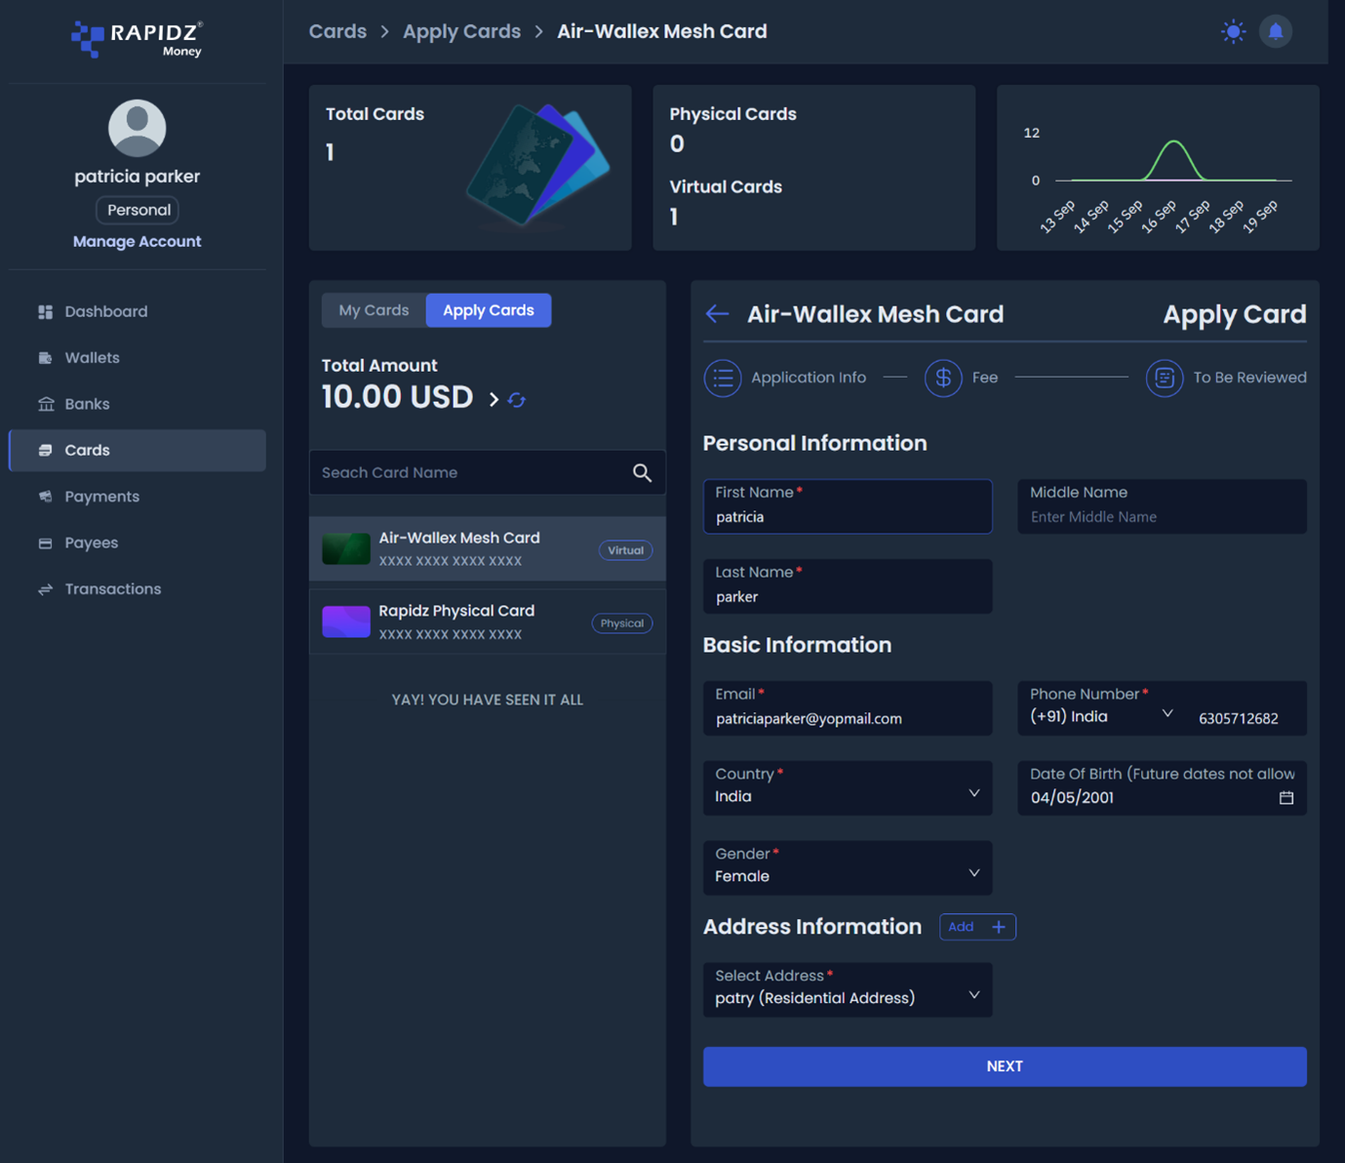Image resolution: width=1345 pixels, height=1163 pixels.
Task: Click the Personal account type badge
Action: 138,210
